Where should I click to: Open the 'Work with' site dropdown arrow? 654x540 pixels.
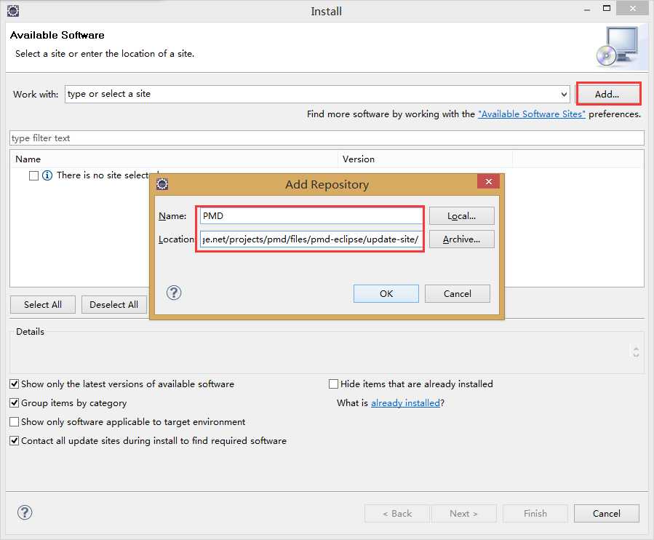(564, 95)
